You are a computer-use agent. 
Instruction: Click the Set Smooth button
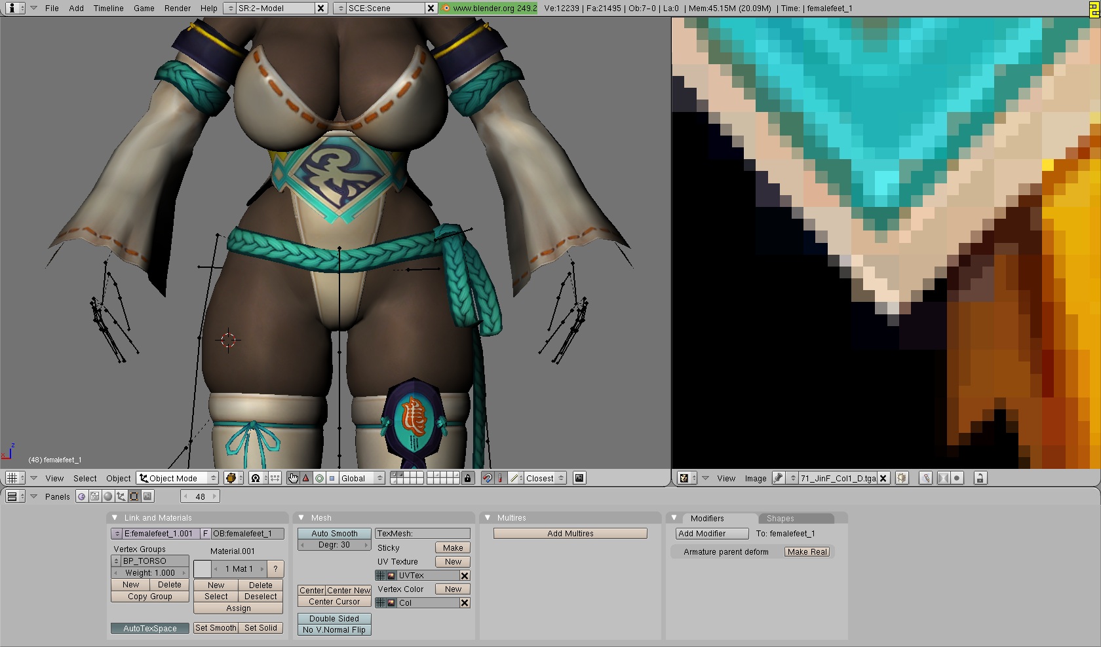(x=216, y=627)
